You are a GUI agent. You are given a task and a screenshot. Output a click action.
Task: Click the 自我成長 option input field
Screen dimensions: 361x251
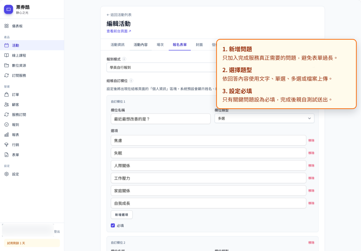point(208,203)
